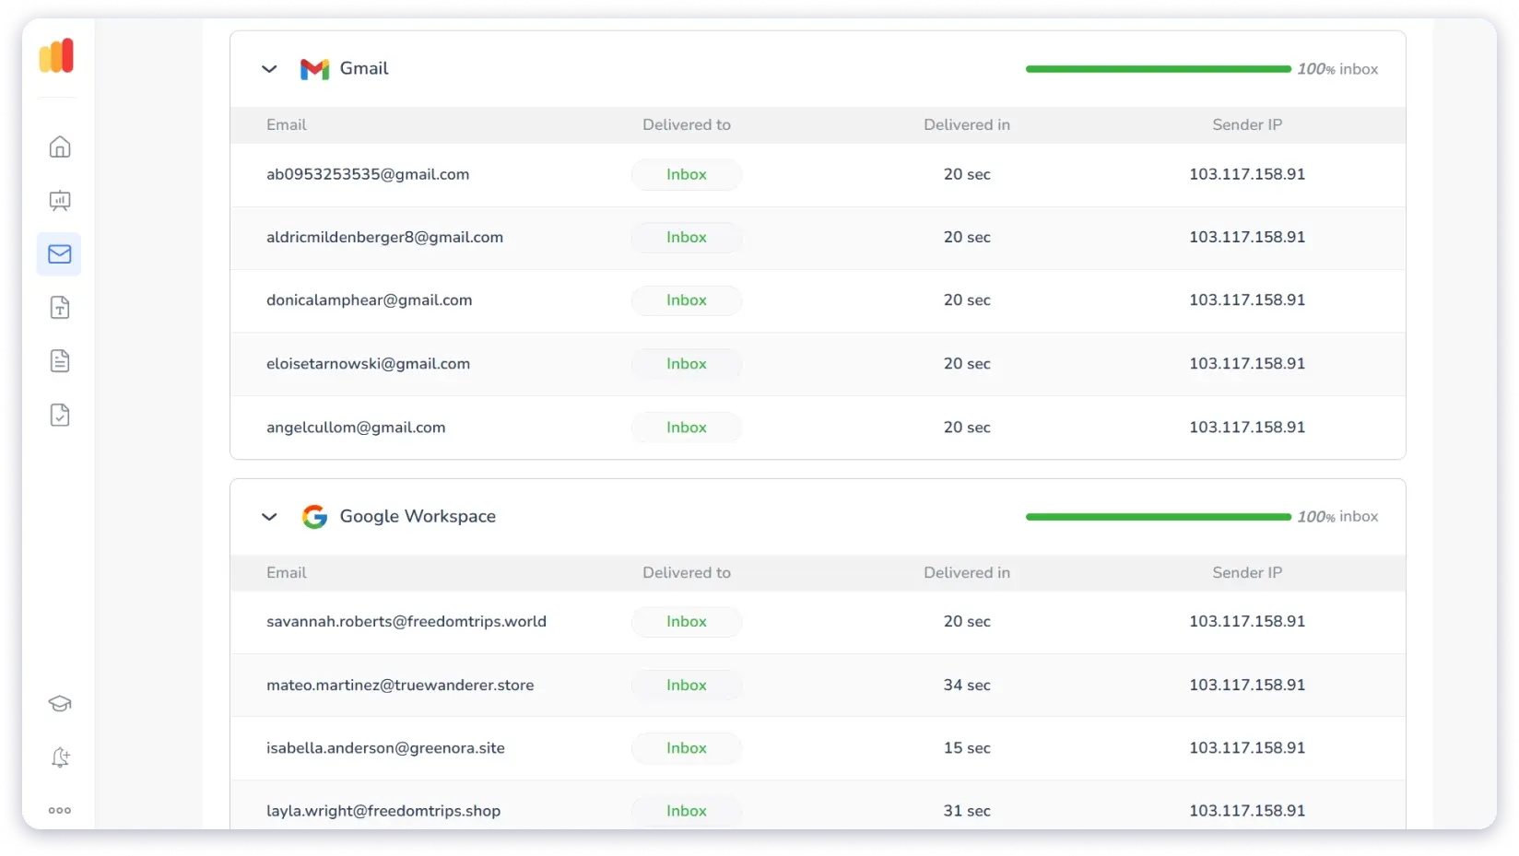Click Gmail table Delivered in column header

pos(966,125)
